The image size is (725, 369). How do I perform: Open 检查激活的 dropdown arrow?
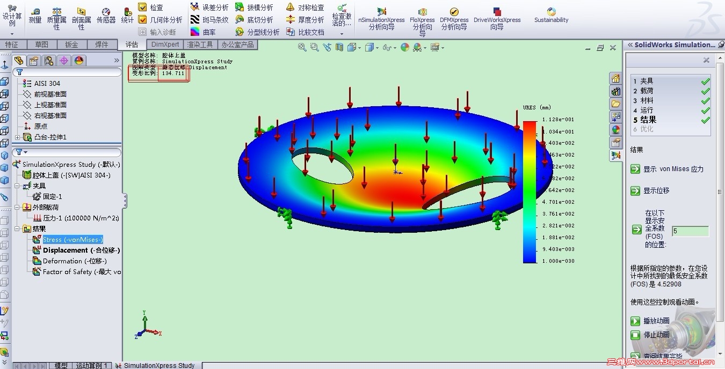(x=342, y=33)
